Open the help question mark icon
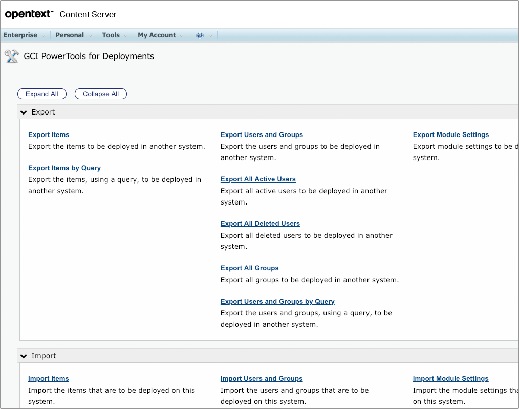Image resolution: width=519 pixels, height=409 pixels. (x=200, y=35)
